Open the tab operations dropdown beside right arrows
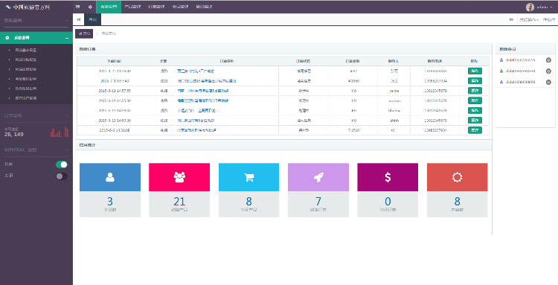 (529, 19)
